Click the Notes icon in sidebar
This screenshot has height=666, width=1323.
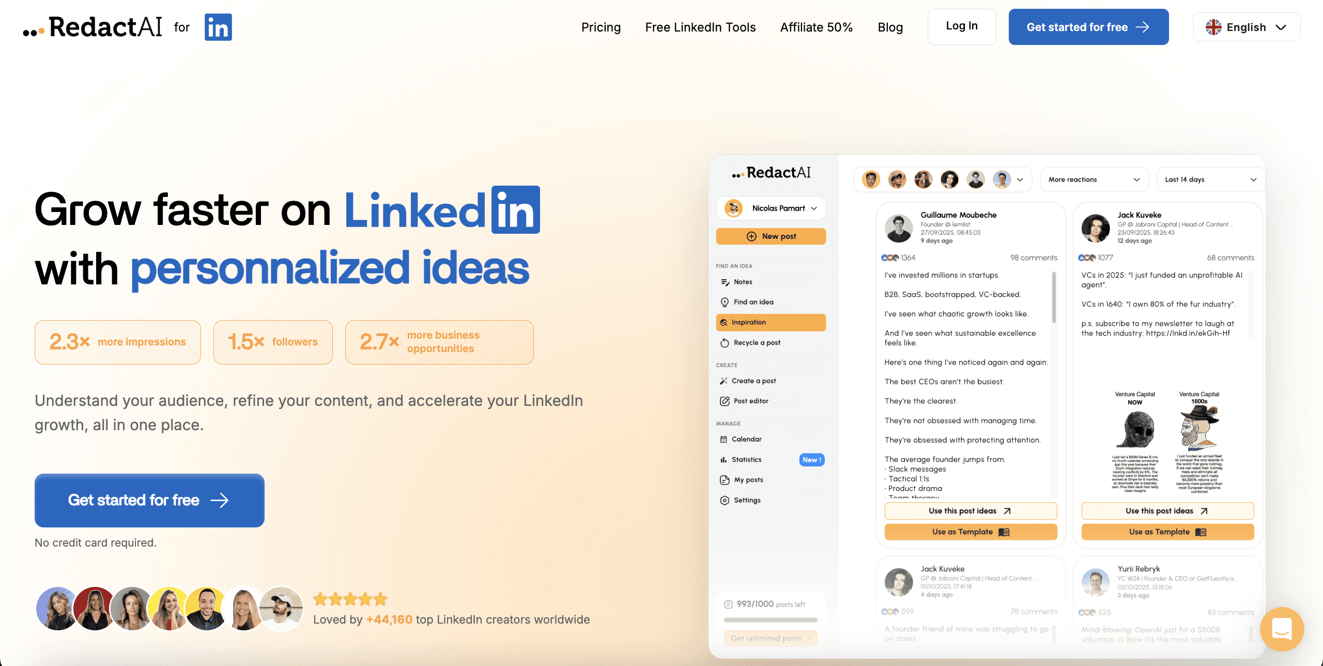725,282
